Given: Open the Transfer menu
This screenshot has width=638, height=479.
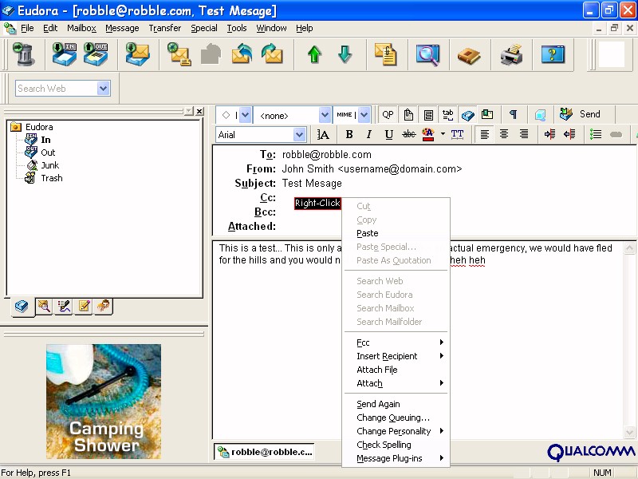Looking at the screenshot, I should (x=165, y=28).
